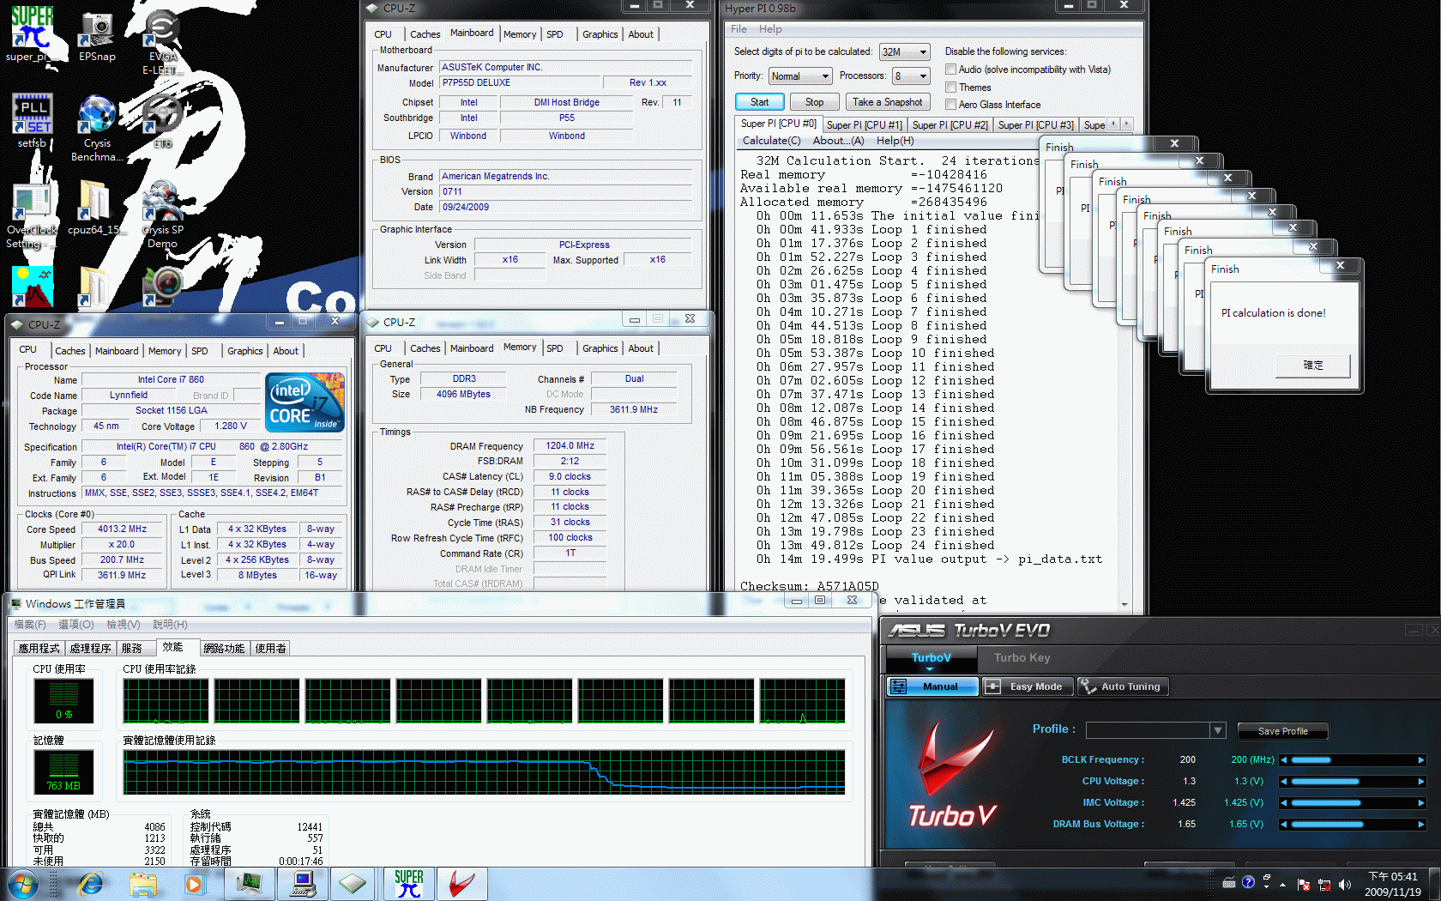
Task: Open Windows Media Player from the taskbar
Action: point(194,884)
